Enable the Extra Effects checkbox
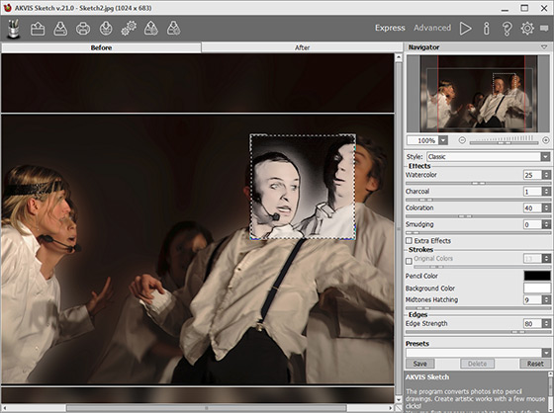The width and height of the screenshot is (554, 413). (409, 241)
